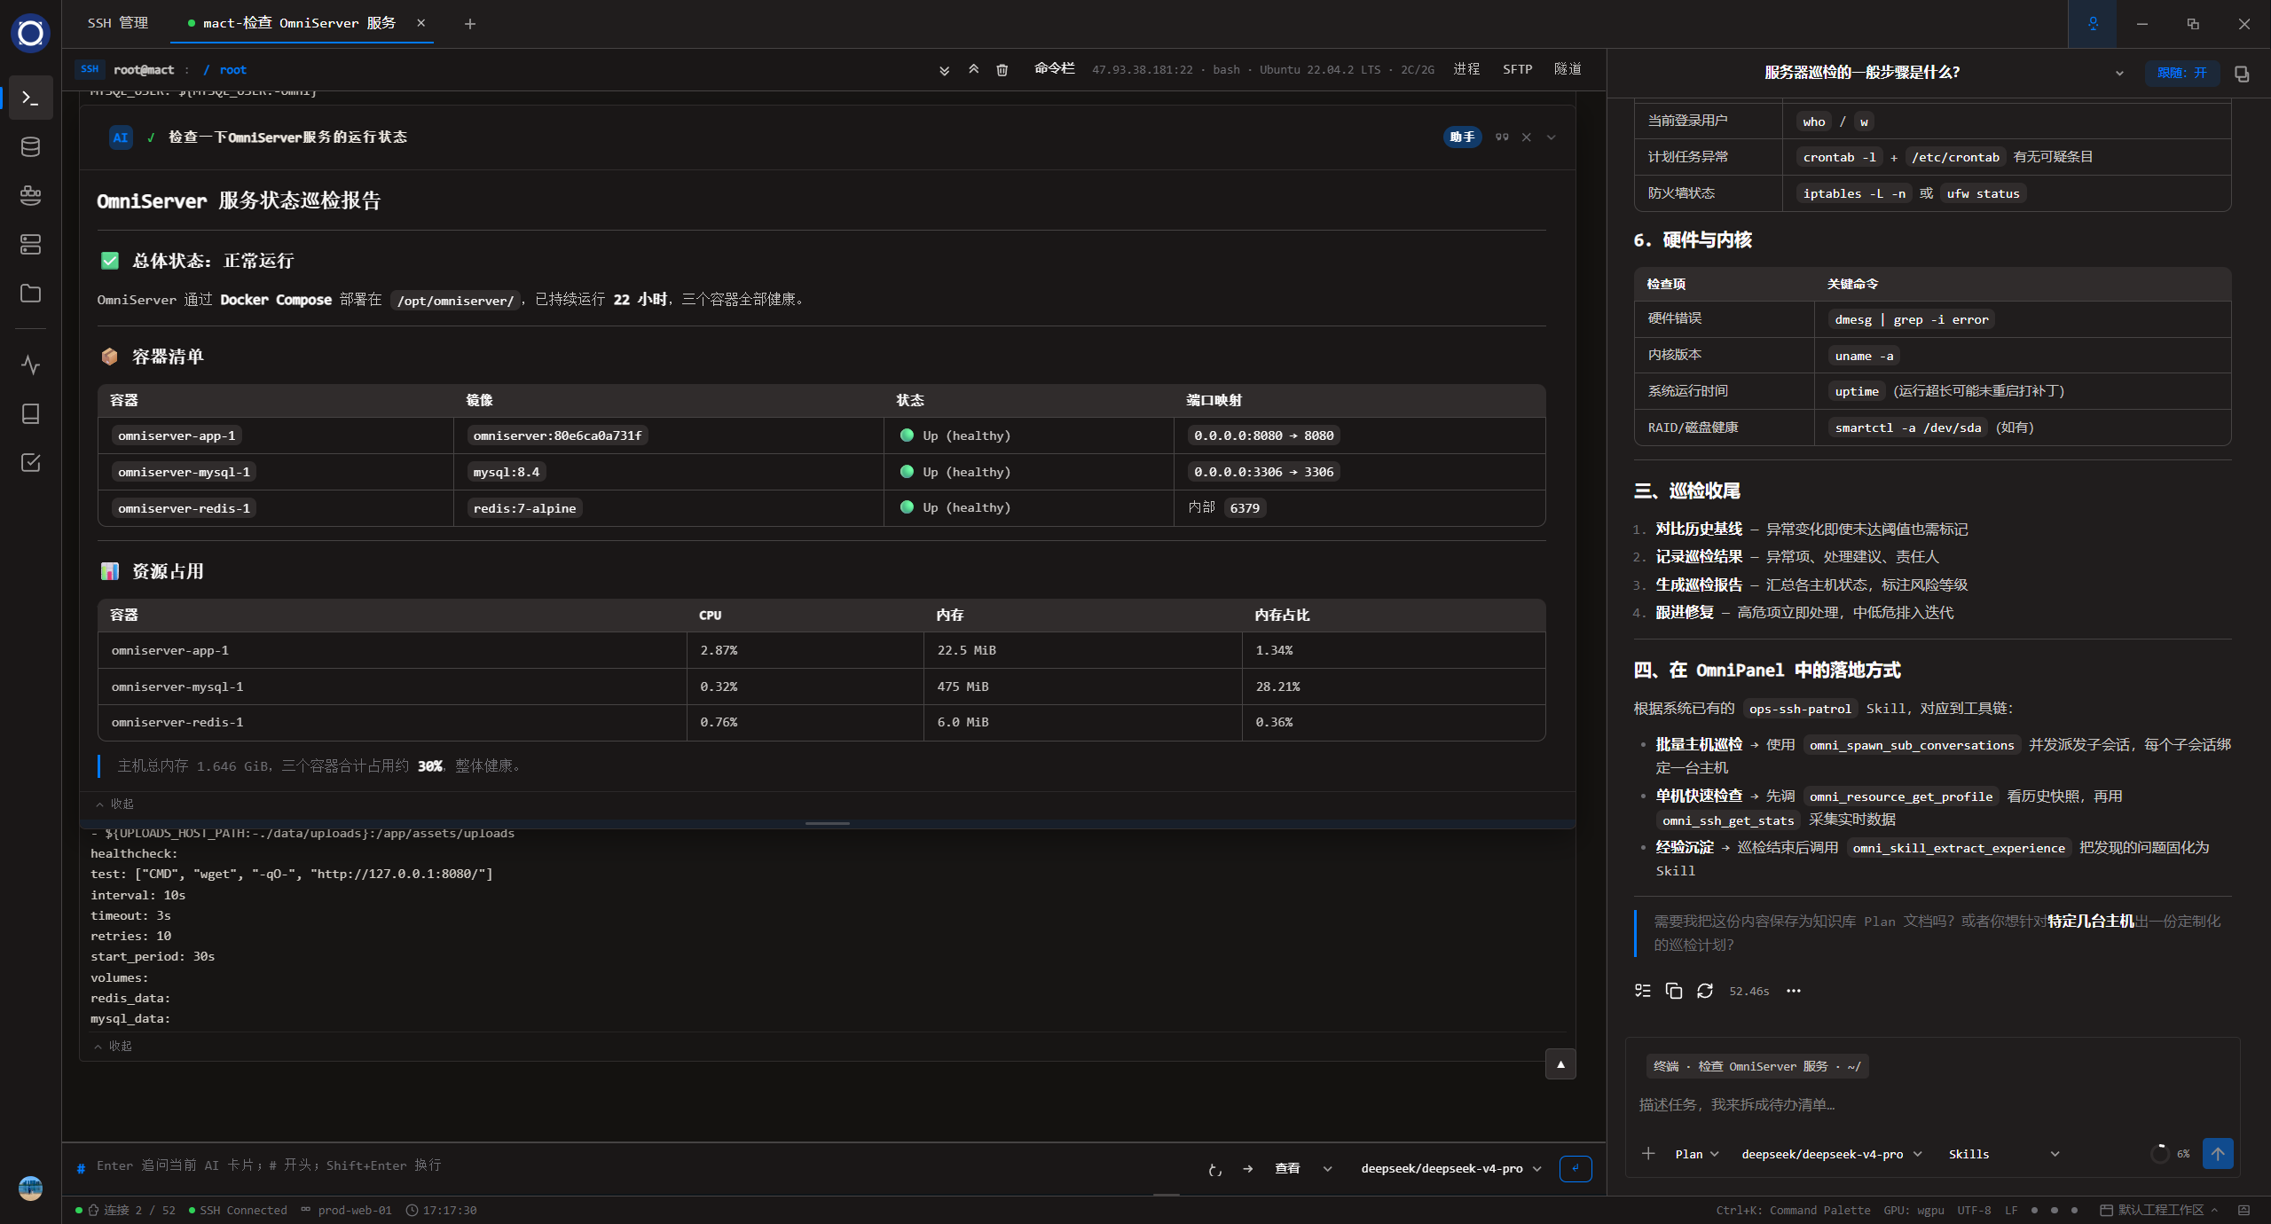Copy the assistant reply with copy icon
Image resolution: width=2271 pixels, height=1224 pixels.
pyautogui.click(x=1674, y=991)
